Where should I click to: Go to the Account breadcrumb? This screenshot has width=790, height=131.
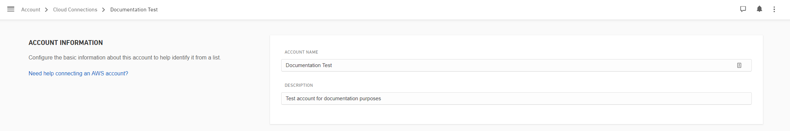point(31,10)
